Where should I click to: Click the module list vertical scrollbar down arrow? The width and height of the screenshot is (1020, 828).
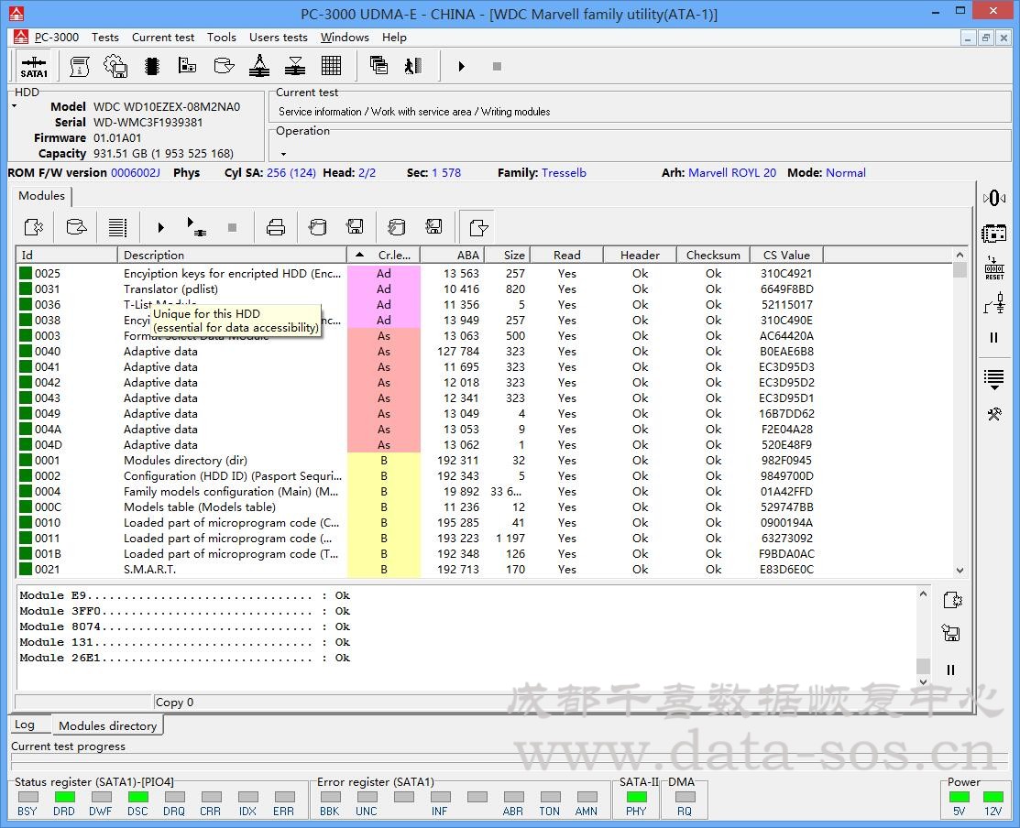click(x=960, y=570)
